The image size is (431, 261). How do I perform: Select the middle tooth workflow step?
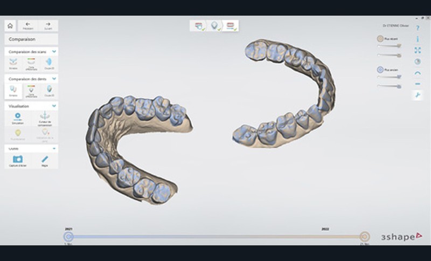pyautogui.click(x=214, y=25)
